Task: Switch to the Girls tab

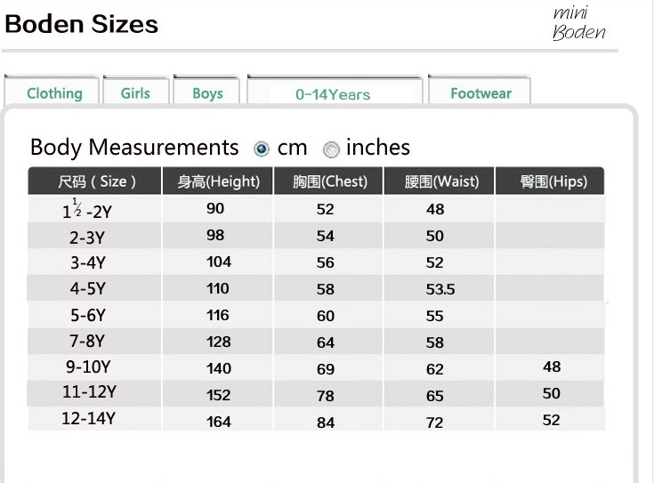Action: 136,91
